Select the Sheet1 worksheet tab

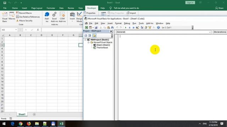(22, 114)
